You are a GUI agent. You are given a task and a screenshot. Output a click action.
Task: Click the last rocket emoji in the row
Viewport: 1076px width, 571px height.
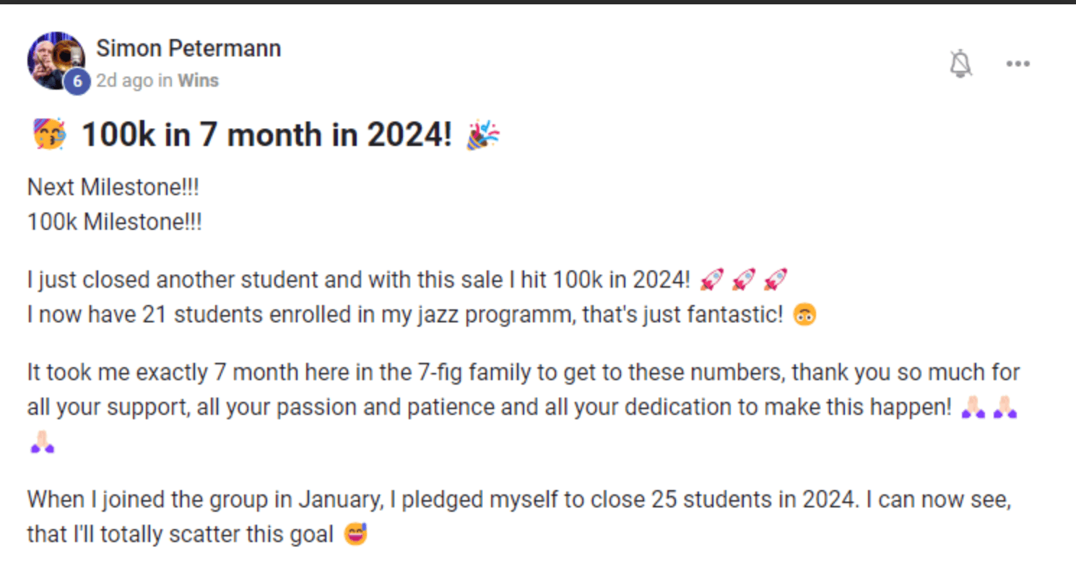pyautogui.click(x=776, y=278)
